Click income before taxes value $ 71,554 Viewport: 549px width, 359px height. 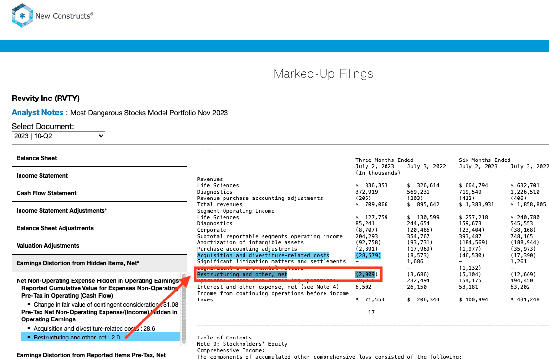[370, 300]
